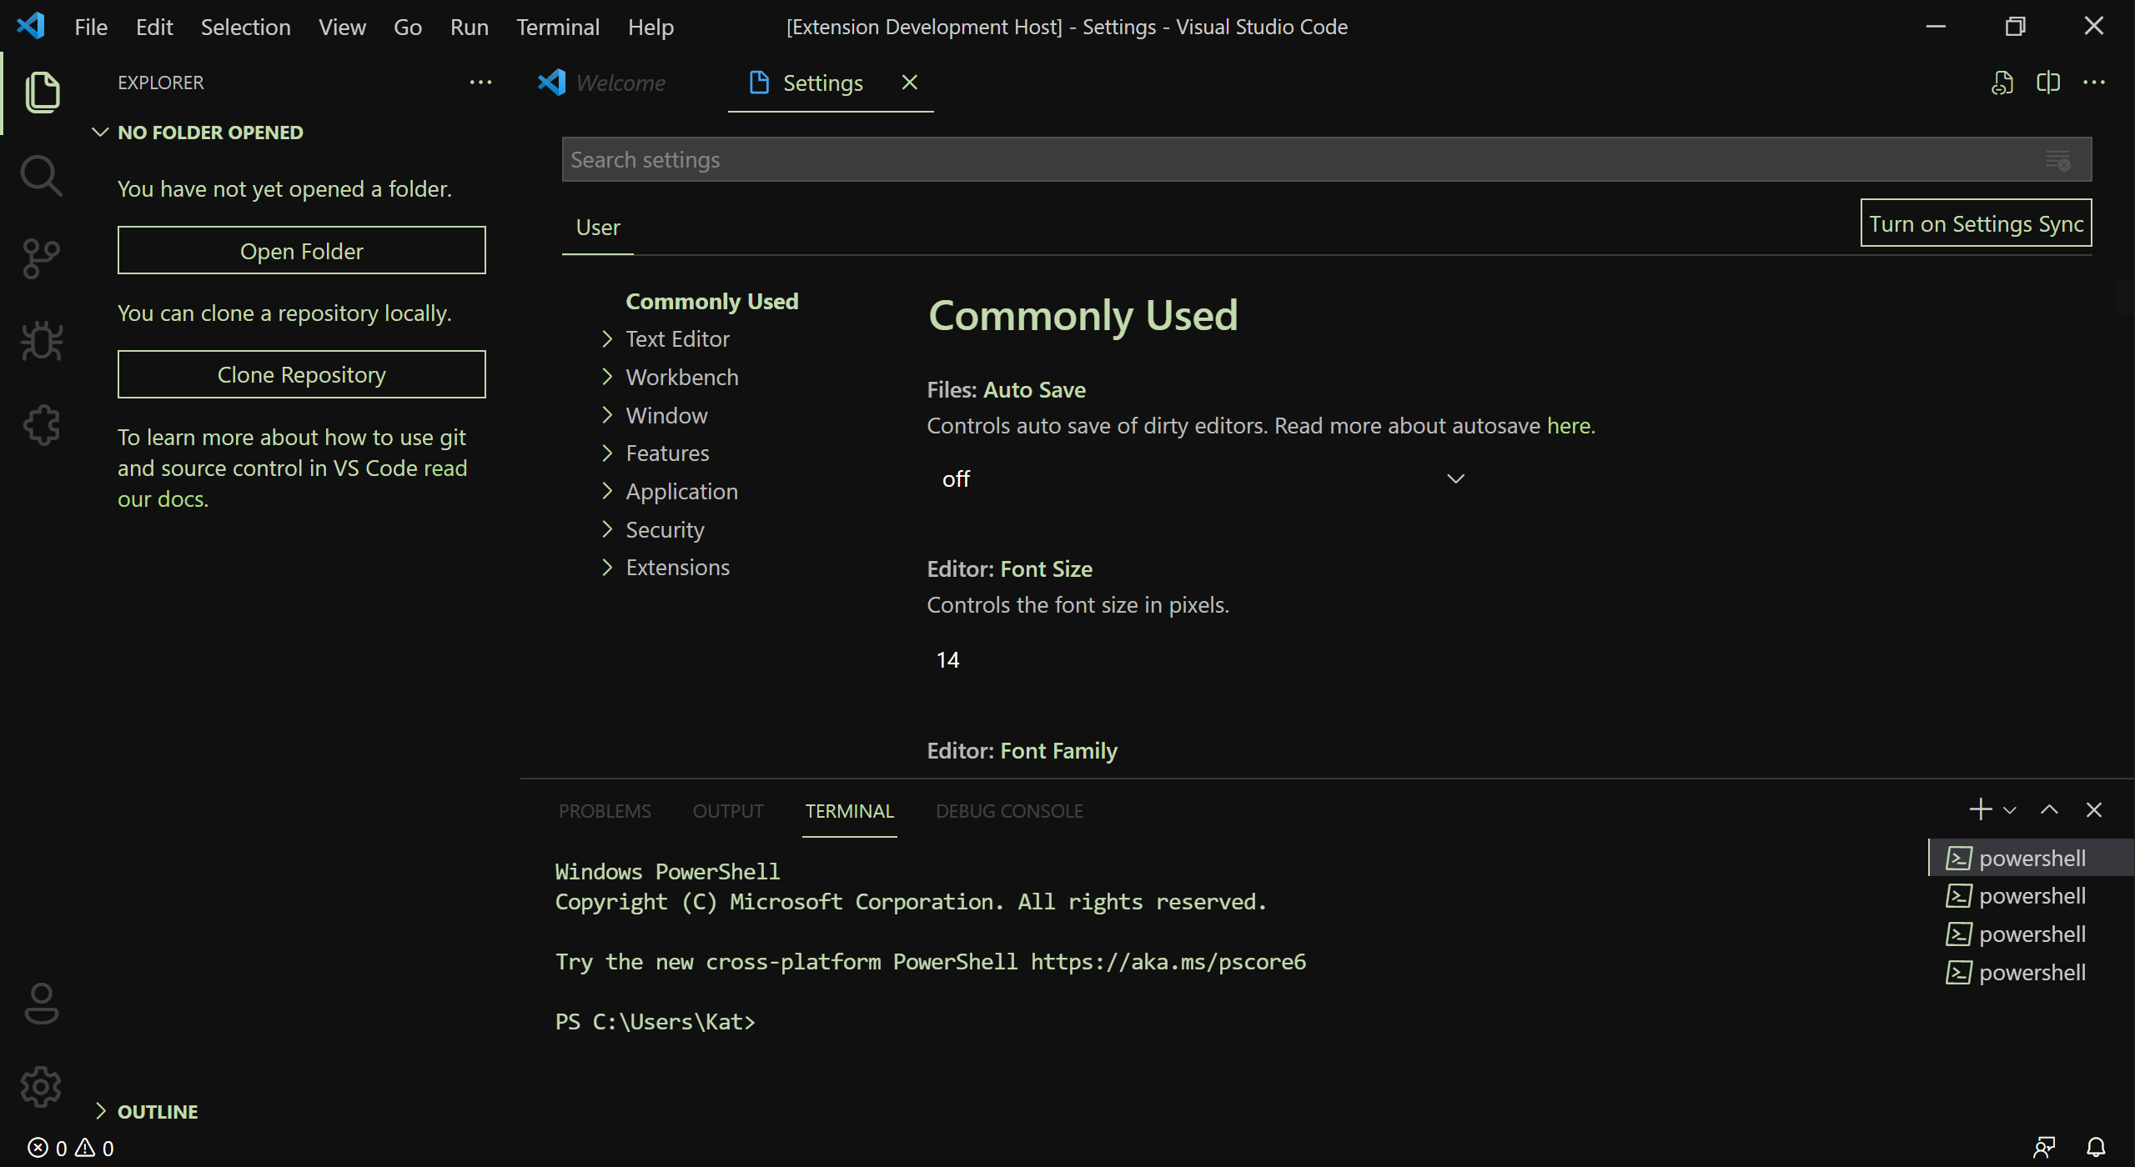Image resolution: width=2135 pixels, height=1167 pixels.
Task: Split the editor to the right
Action: click(x=2048, y=83)
